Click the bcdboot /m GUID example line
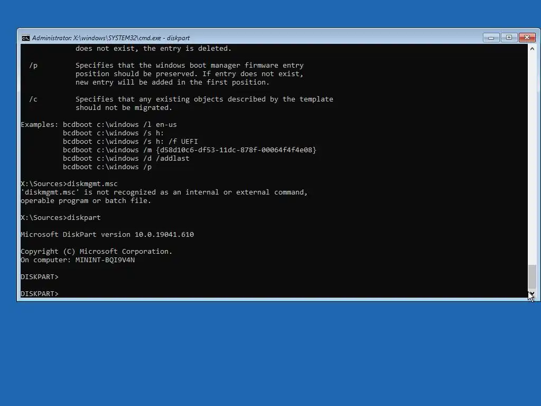Image resolution: width=541 pixels, height=406 pixels. pos(190,150)
